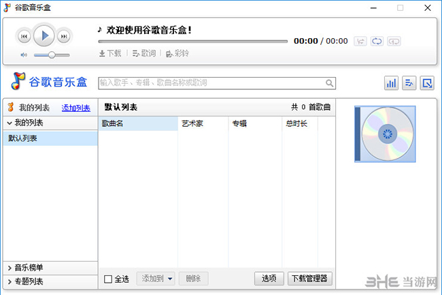
Task: Click 下载 download link in player
Action: 110,53
